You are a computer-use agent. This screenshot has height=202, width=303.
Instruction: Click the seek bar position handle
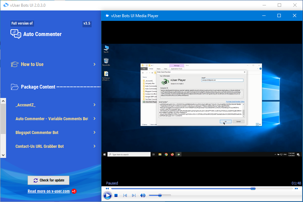pyautogui.click(x=253, y=189)
